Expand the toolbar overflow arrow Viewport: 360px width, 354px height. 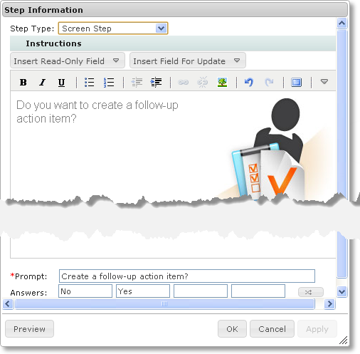pos(324,82)
